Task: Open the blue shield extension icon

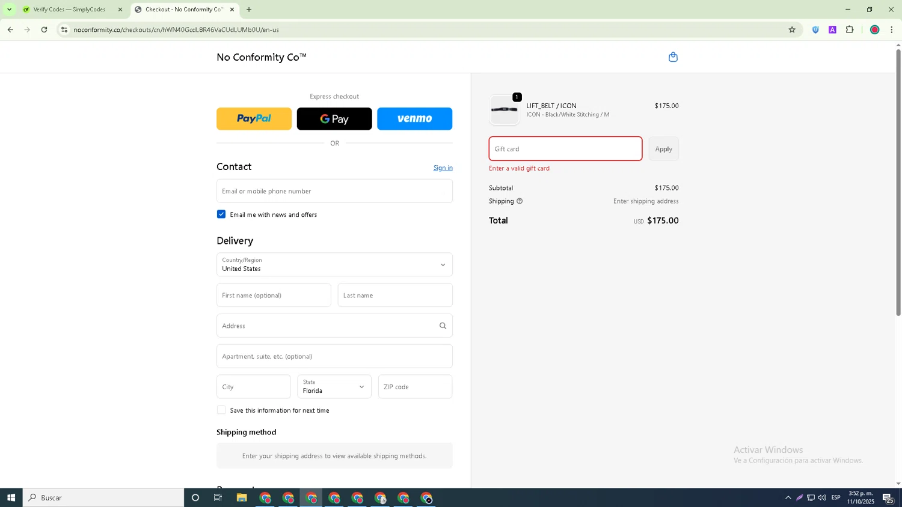Action: (815, 29)
